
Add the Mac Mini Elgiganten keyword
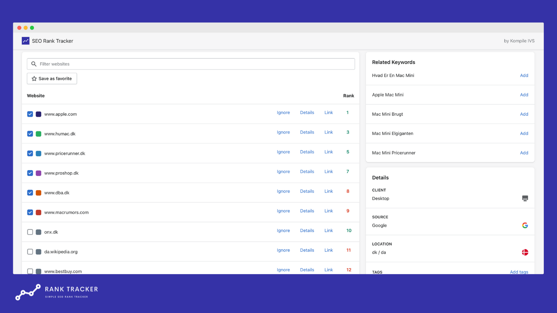pos(524,134)
